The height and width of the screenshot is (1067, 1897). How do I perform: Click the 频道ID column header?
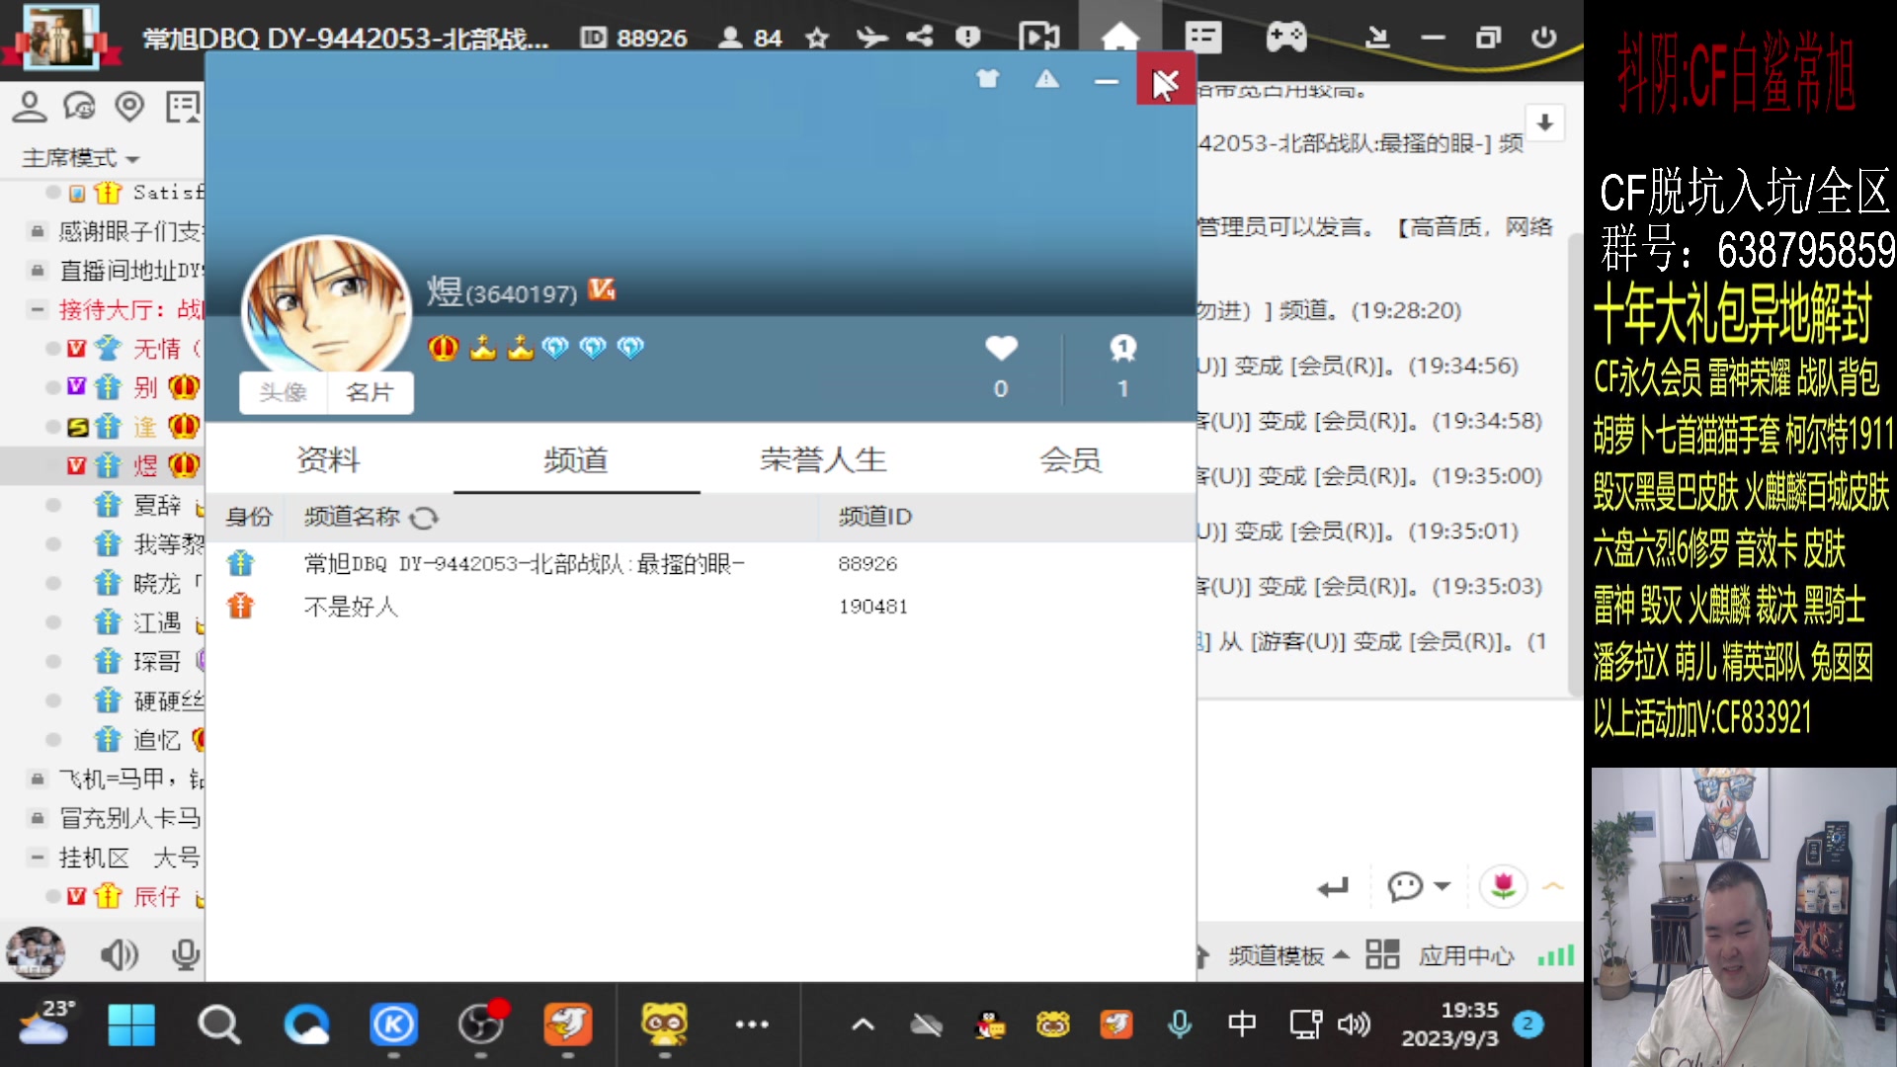pyautogui.click(x=875, y=517)
